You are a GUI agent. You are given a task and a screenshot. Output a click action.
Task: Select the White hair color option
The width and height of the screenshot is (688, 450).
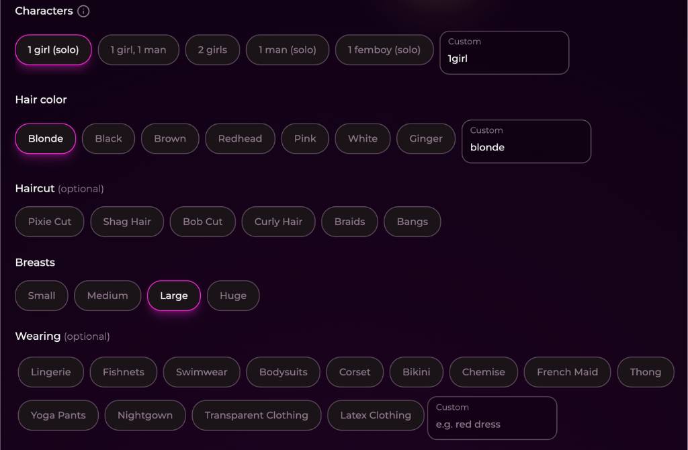click(x=362, y=139)
